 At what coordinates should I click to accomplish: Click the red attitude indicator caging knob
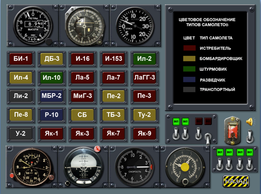point(97,149)
